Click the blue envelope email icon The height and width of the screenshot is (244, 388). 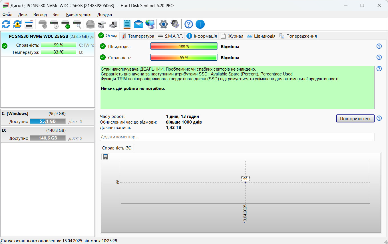(138, 24)
